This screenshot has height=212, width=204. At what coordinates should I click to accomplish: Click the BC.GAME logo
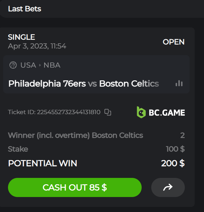point(161,112)
